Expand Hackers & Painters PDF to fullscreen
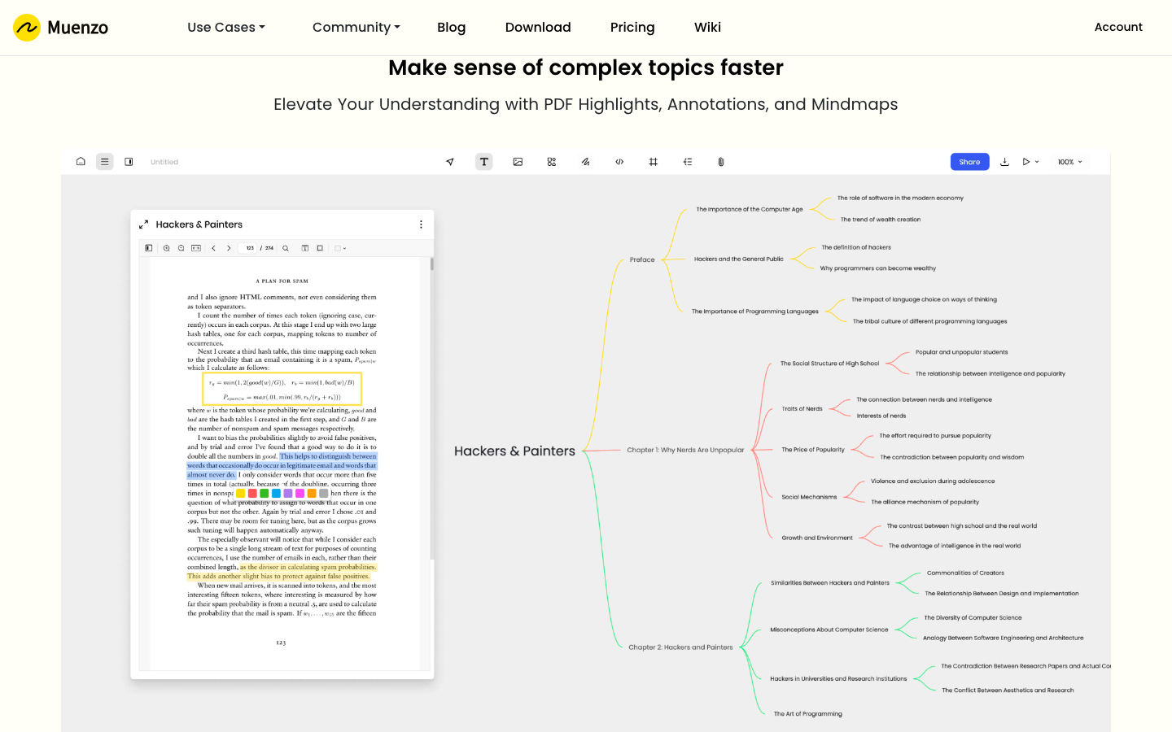Viewport: 1172px width, 732px height. pyautogui.click(x=143, y=224)
